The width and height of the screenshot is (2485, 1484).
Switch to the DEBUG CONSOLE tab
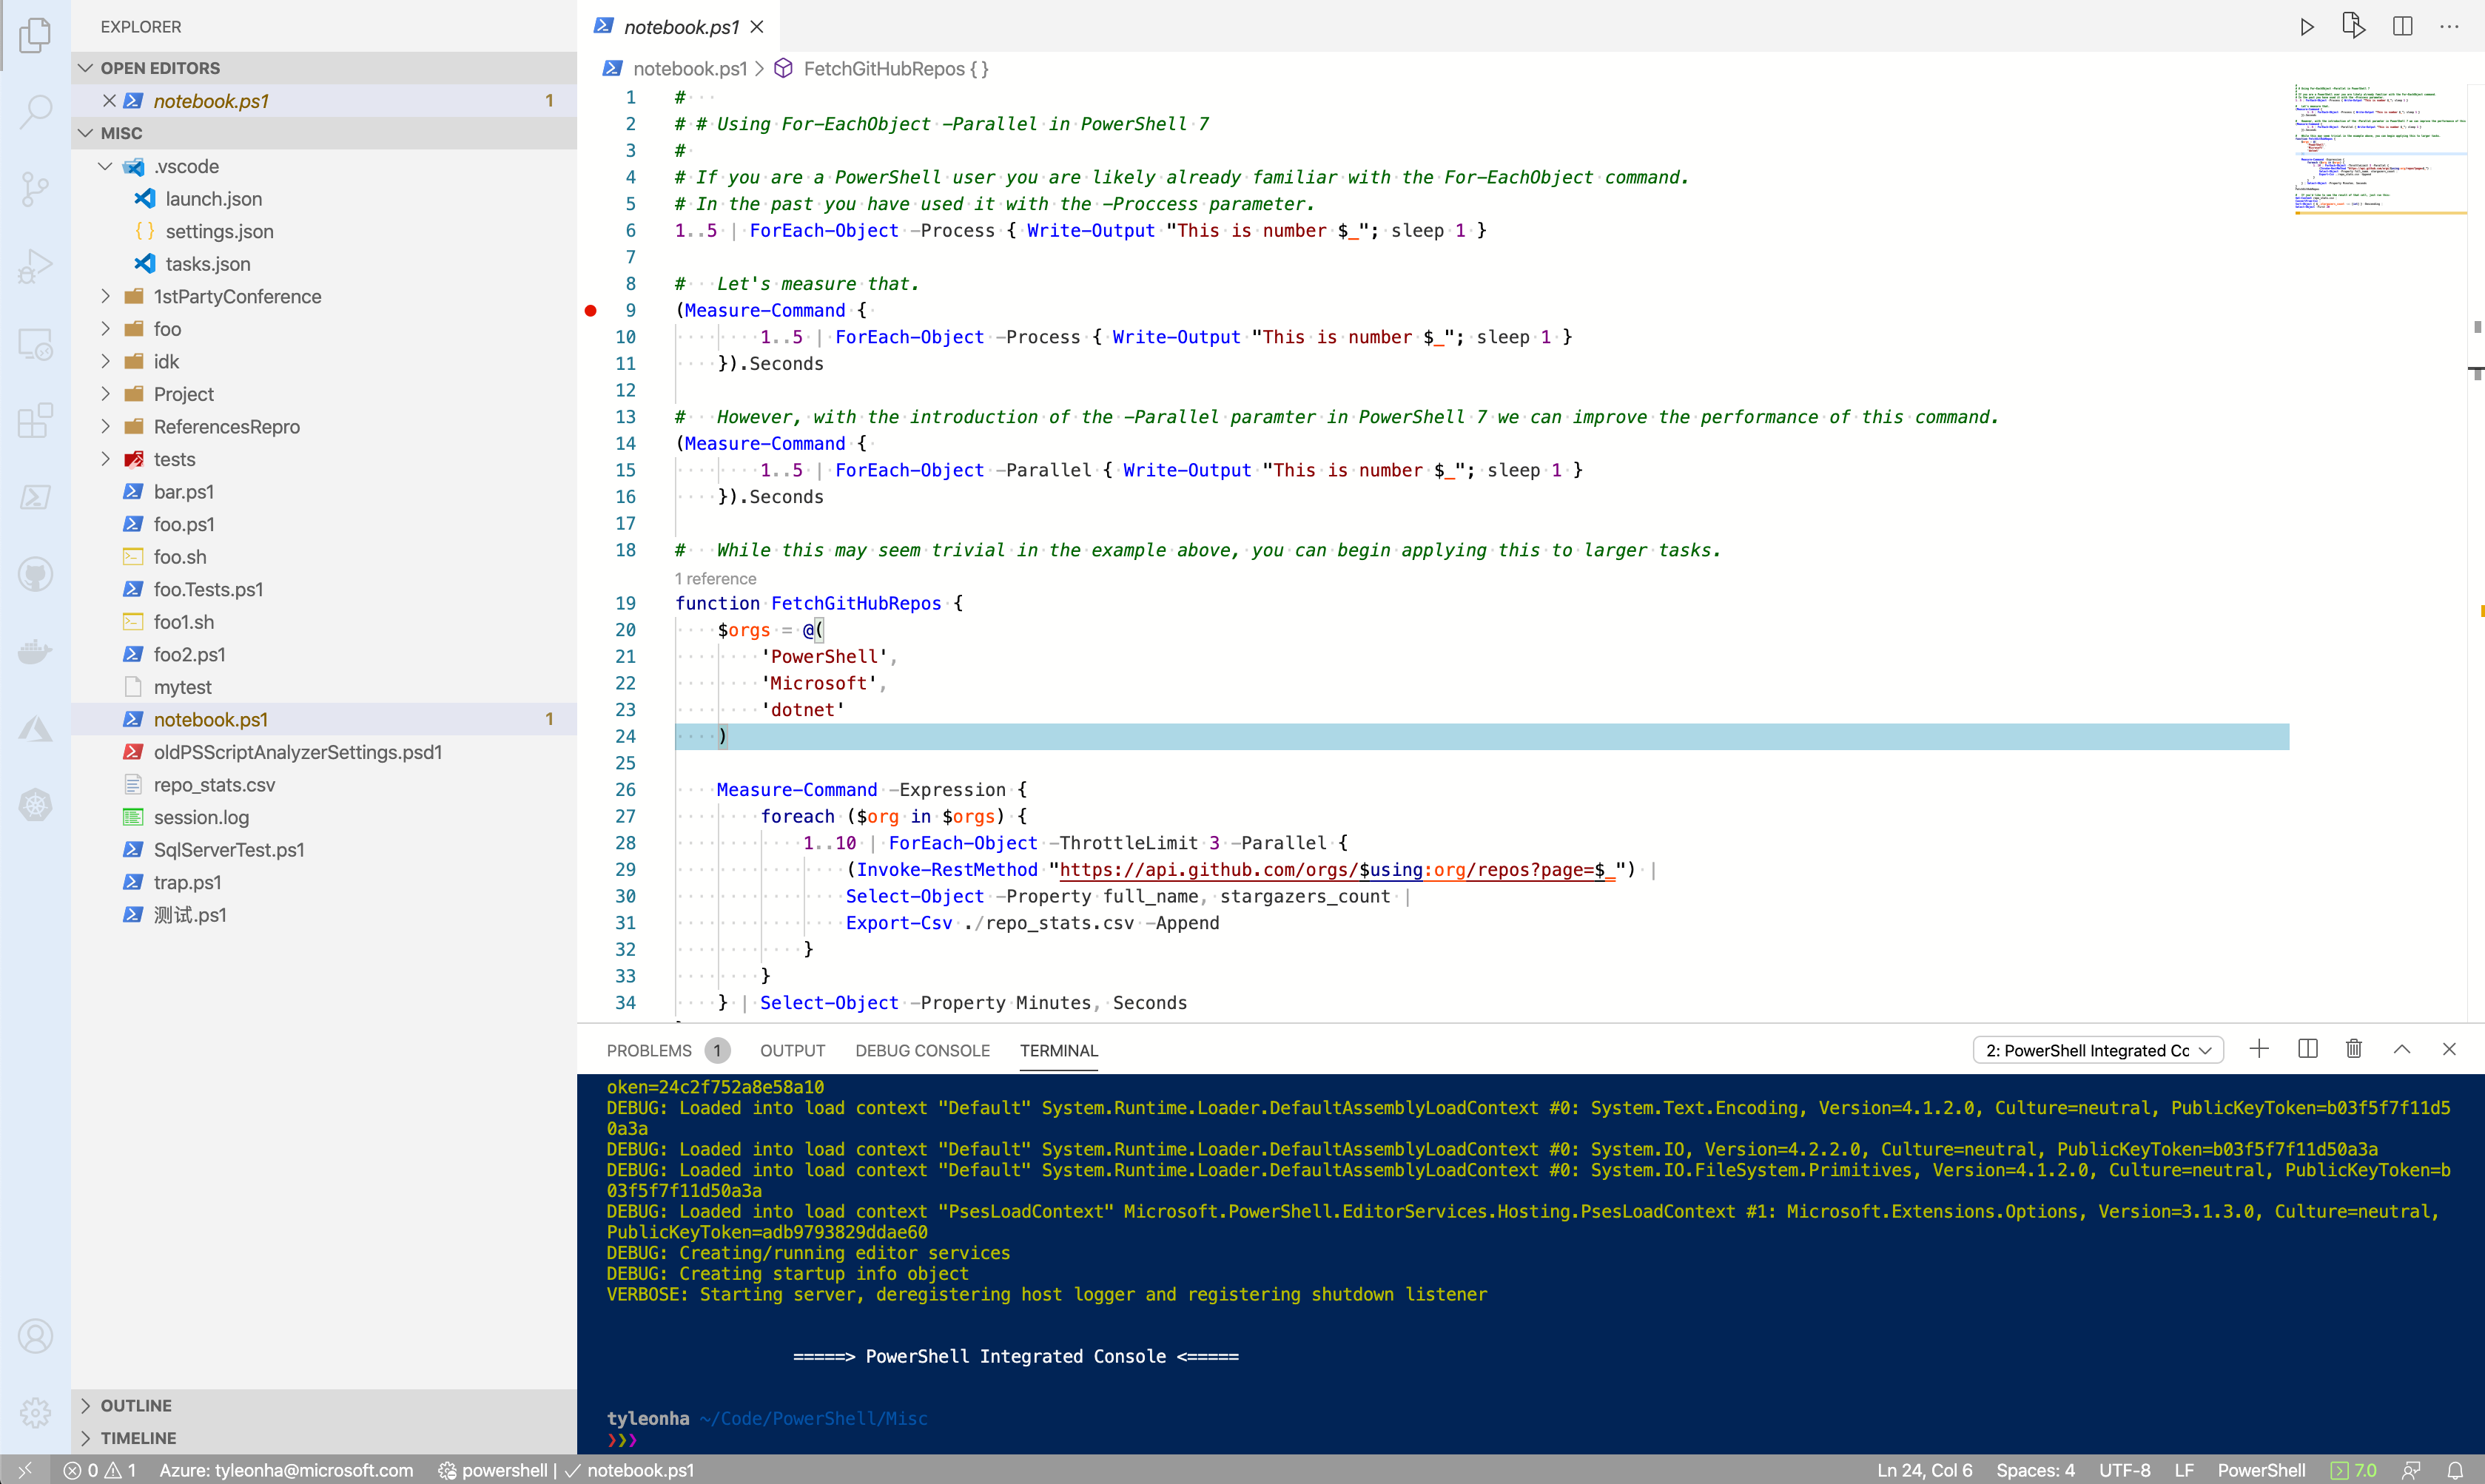pyautogui.click(x=922, y=1050)
